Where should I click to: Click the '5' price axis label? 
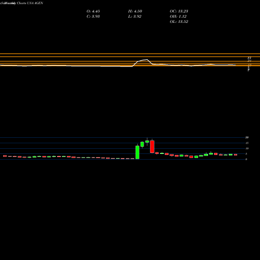[x=246, y=154]
